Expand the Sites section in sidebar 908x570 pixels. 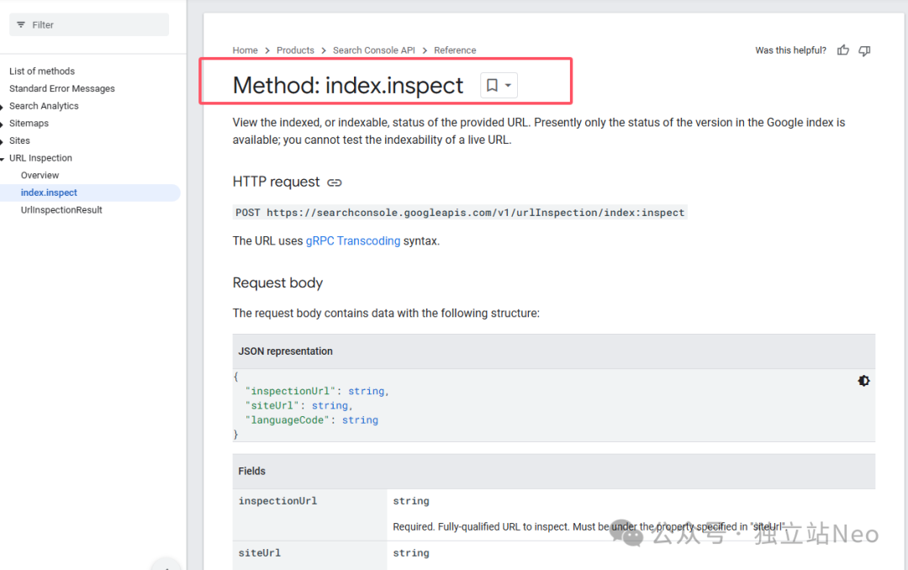pyautogui.click(x=3, y=141)
